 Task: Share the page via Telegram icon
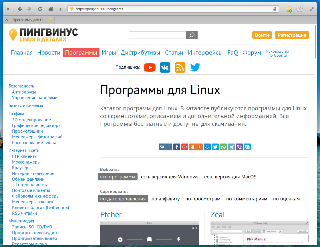[231, 147]
